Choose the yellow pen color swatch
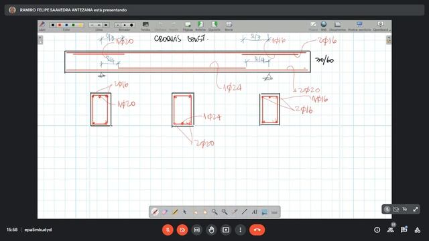The image size is (429, 241). 80,25
